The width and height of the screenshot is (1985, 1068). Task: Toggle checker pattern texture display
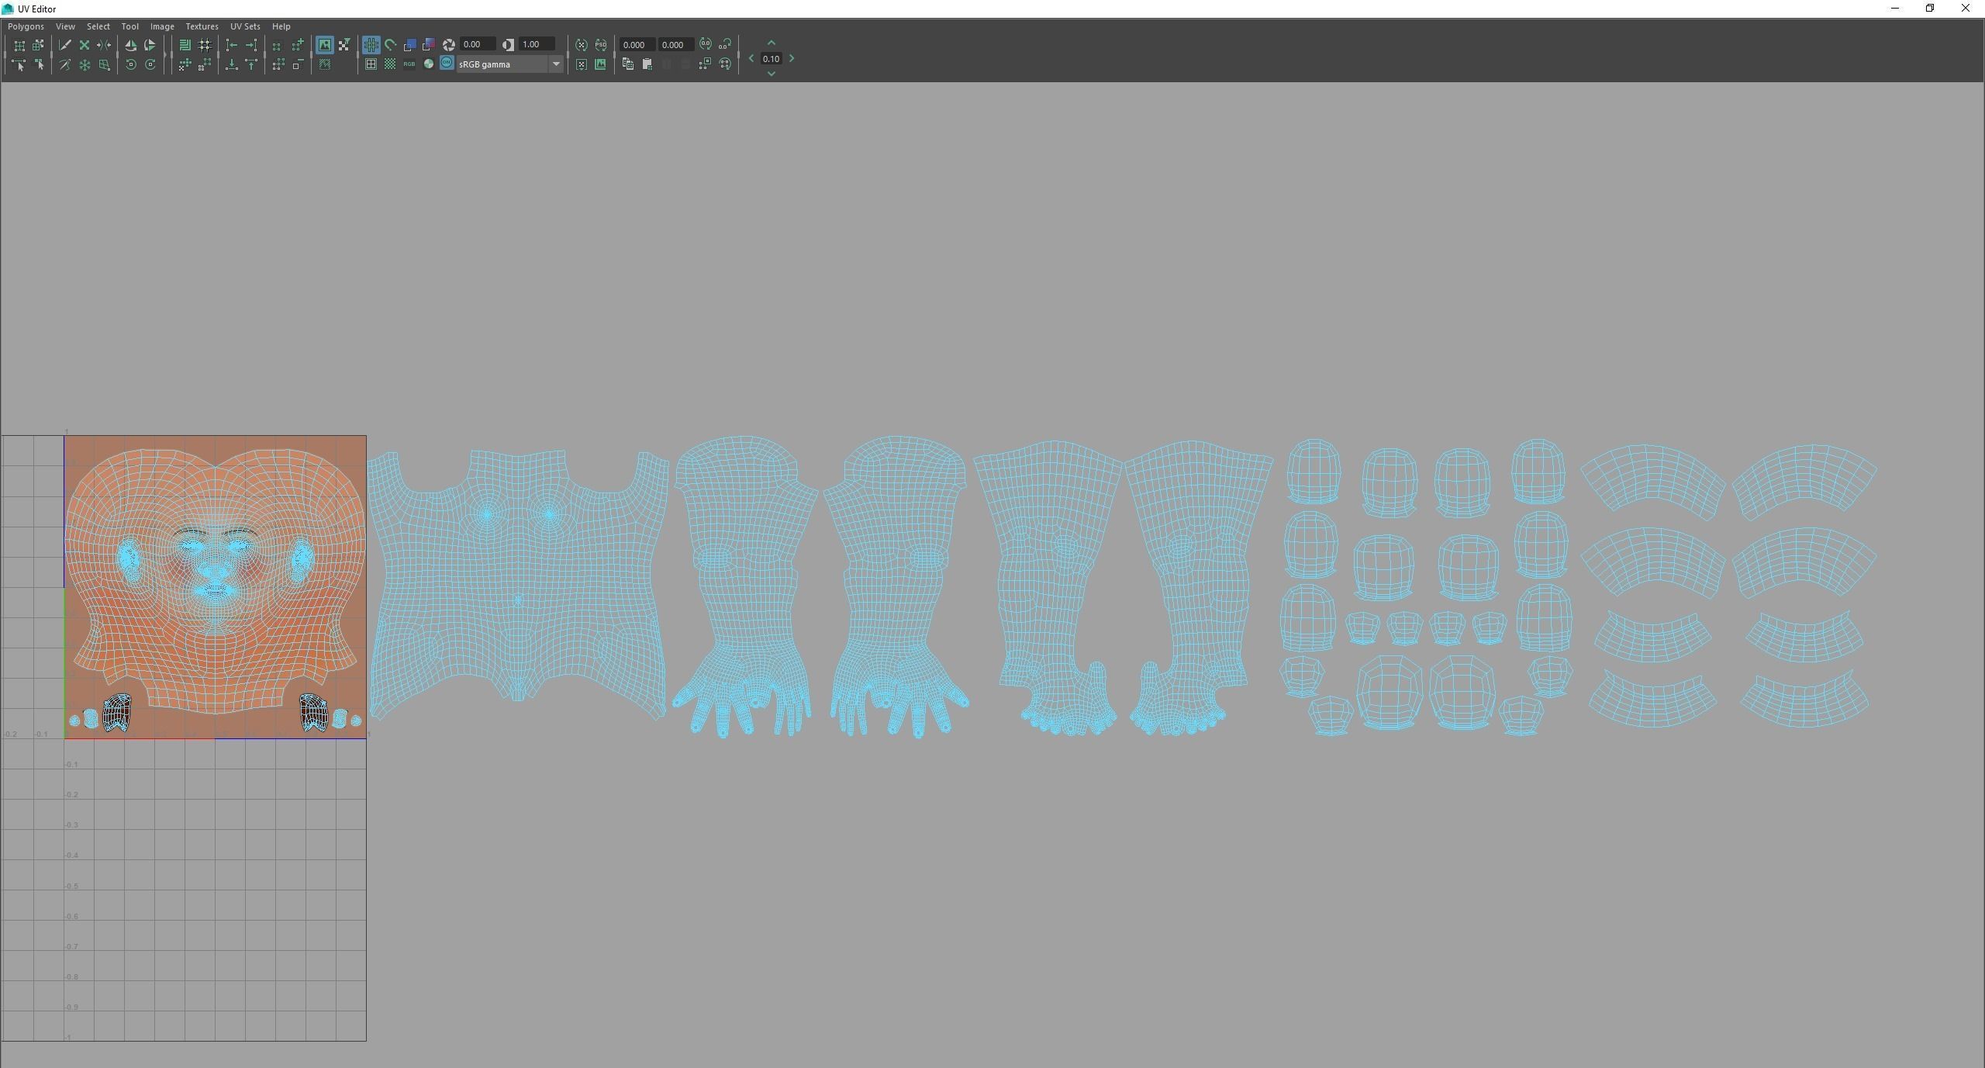390,64
